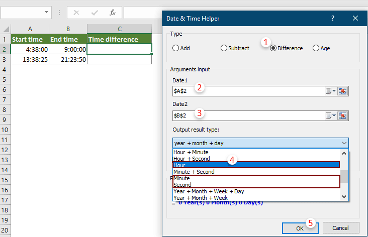Click the Date2 range selection icon
This screenshot has width=368, height=237.
343,115
